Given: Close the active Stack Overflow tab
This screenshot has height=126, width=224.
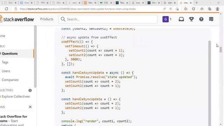Looking at the screenshot, I should [191, 3].
